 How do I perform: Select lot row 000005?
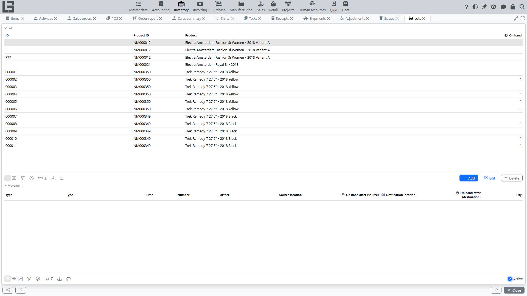point(263,101)
